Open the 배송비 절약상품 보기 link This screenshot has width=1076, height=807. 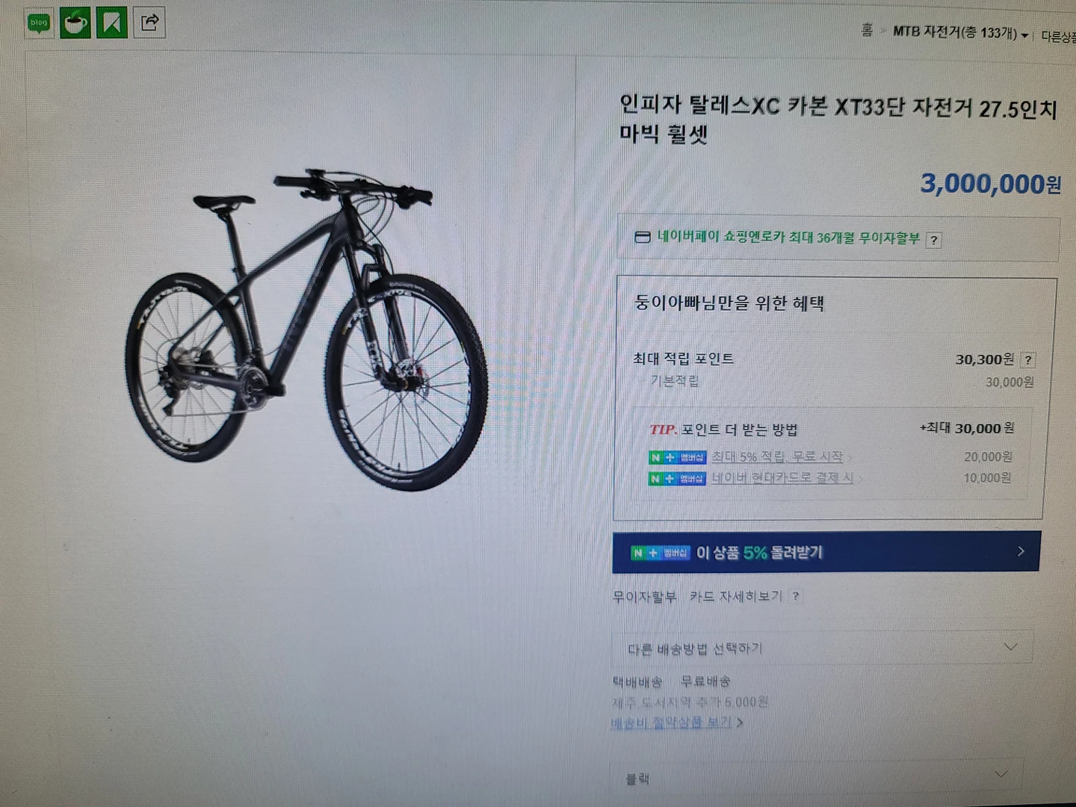[x=672, y=723]
